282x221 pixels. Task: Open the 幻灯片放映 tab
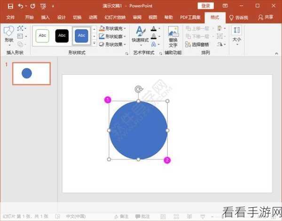[x=115, y=17]
